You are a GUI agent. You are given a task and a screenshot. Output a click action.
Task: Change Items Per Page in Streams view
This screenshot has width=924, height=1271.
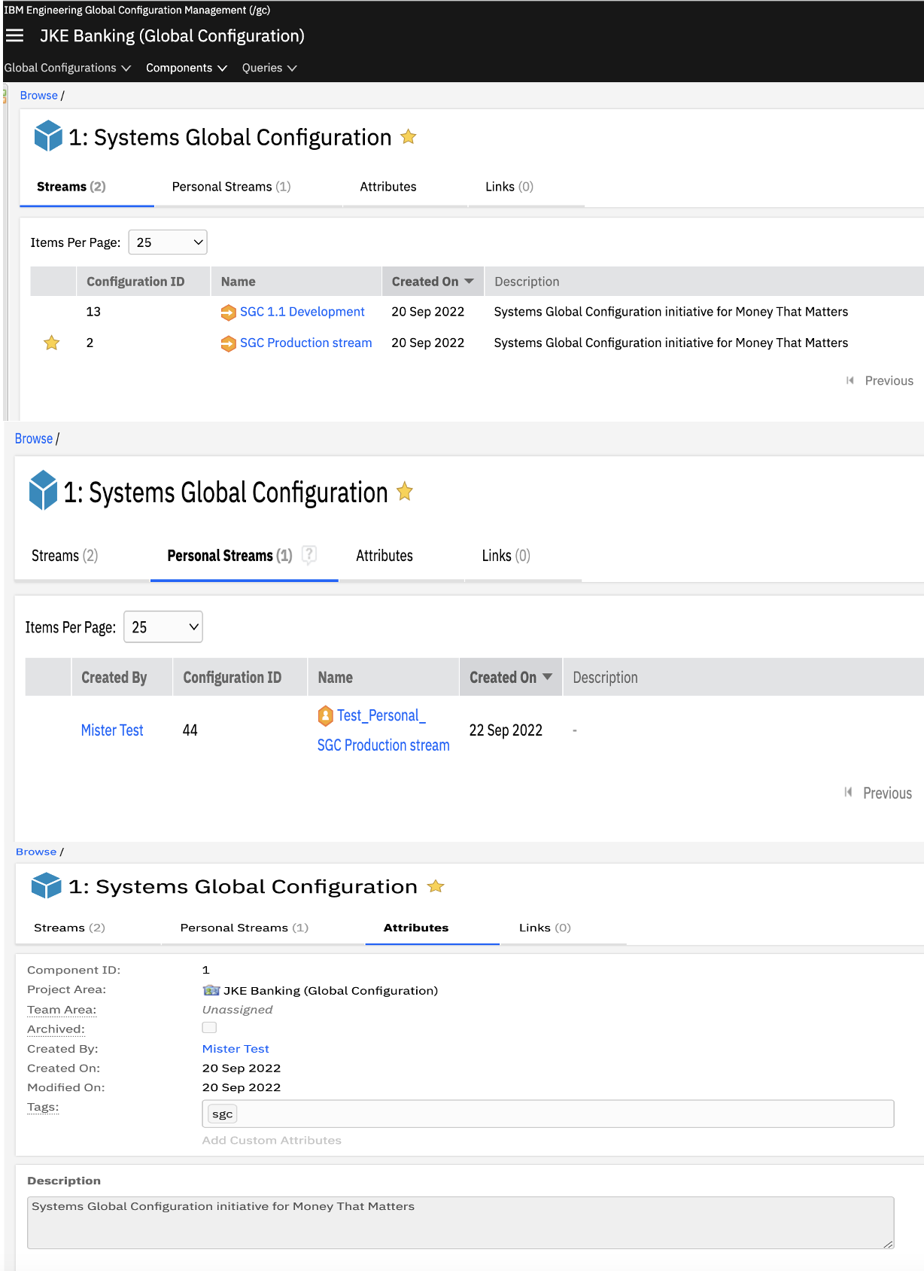pos(168,242)
